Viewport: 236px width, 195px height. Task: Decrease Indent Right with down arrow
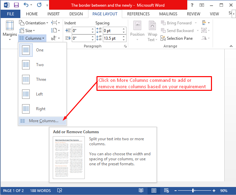(93, 40)
